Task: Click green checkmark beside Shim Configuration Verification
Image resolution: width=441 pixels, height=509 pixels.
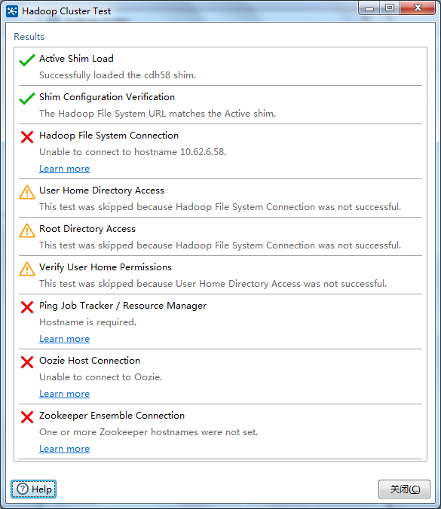Action: point(27,99)
